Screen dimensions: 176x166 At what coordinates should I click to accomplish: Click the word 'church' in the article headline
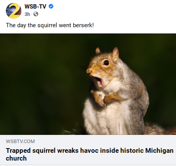16,158
